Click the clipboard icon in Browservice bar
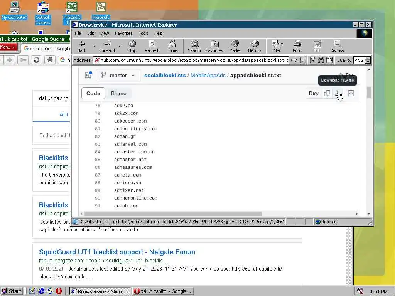This screenshot has height=296, width=395. (329, 60)
